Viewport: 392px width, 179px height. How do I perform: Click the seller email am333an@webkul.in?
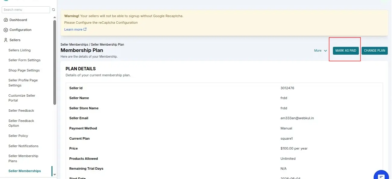pyautogui.click(x=297, y=118)
